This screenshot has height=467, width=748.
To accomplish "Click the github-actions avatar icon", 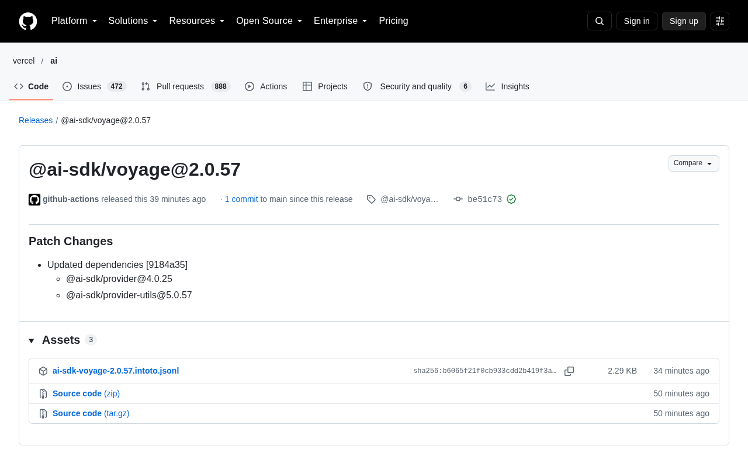I will tap(34, 200).
